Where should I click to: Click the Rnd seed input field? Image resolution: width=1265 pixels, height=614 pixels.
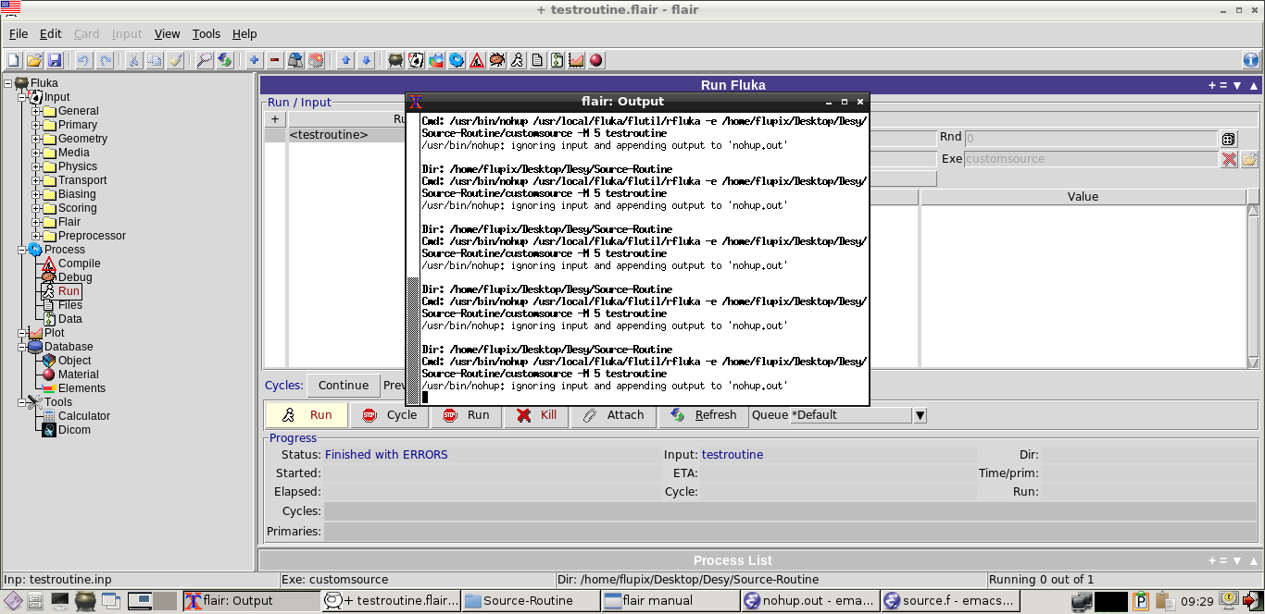1091,139
